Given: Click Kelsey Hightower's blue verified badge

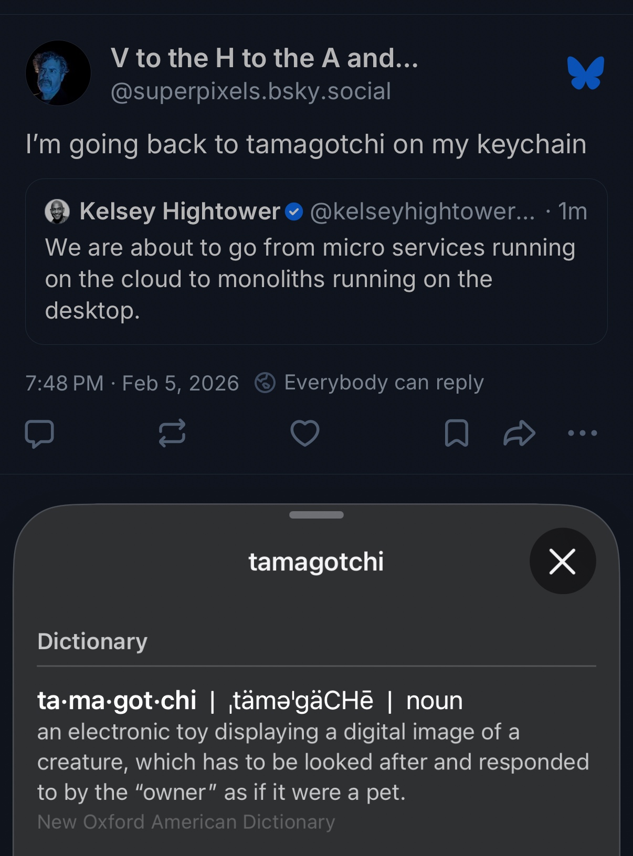Looking at the screenshot, I should point(294,212).
